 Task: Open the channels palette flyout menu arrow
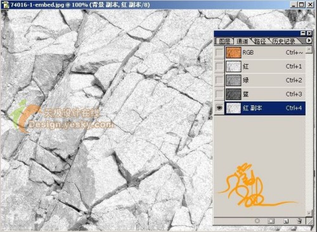tap(309, 40)
